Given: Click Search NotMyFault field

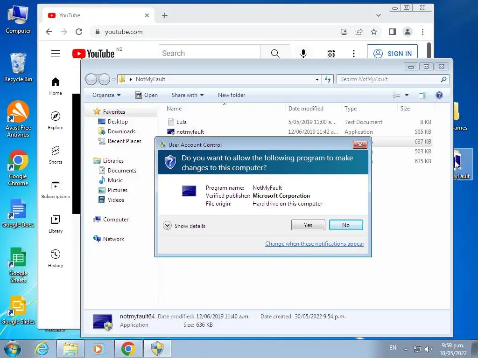Looking at the screenshot, I should 393,79.
